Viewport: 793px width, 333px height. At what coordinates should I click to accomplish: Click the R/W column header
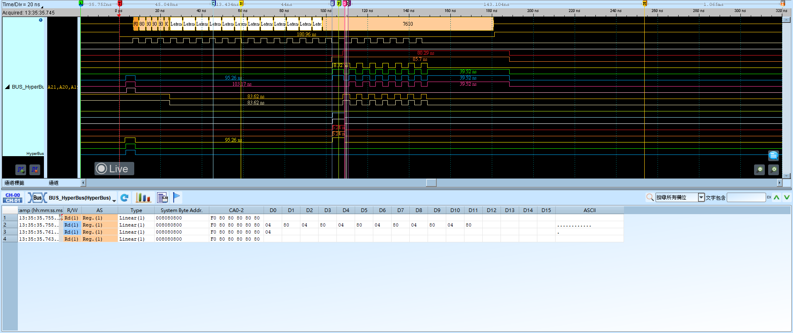click(x=72, y=210)
